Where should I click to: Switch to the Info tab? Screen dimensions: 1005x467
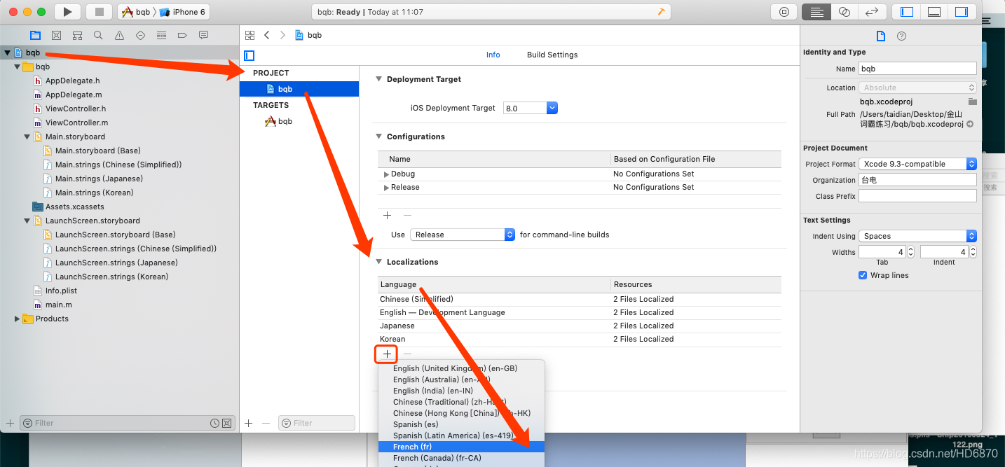point(493,55)
